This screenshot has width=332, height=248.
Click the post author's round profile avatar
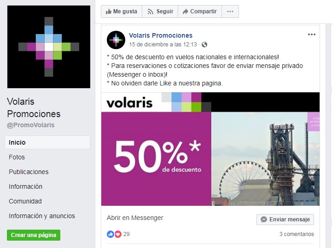click(x=116, y=40)
